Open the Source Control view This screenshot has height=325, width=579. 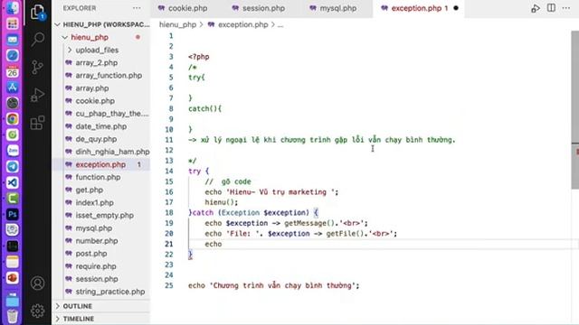click(x=37, y=68)
